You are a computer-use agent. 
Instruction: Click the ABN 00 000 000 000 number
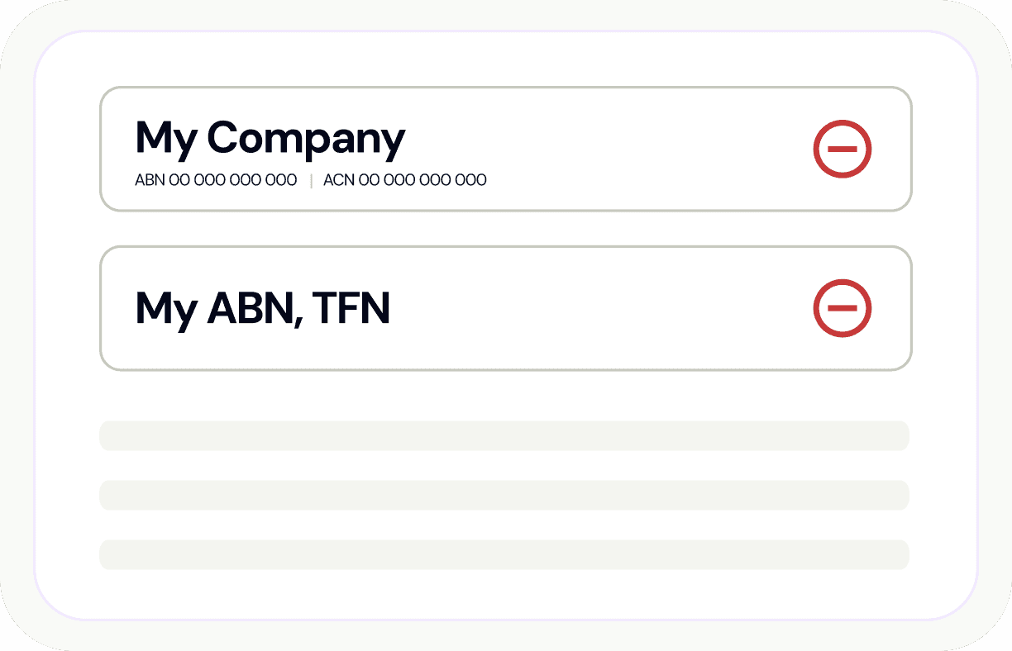pyautogui.click(x=216, y=180)
